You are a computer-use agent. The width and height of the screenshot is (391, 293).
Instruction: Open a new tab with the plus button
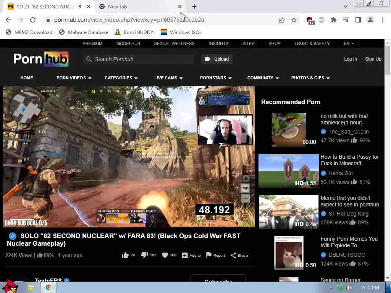194,7
